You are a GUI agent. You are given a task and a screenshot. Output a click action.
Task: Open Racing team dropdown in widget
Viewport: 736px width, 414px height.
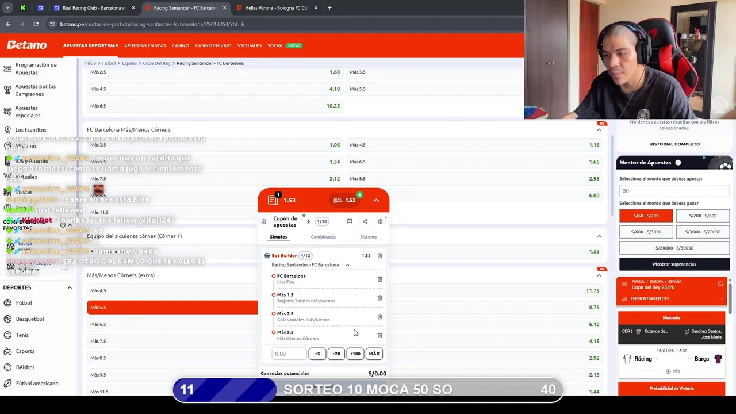656,359
